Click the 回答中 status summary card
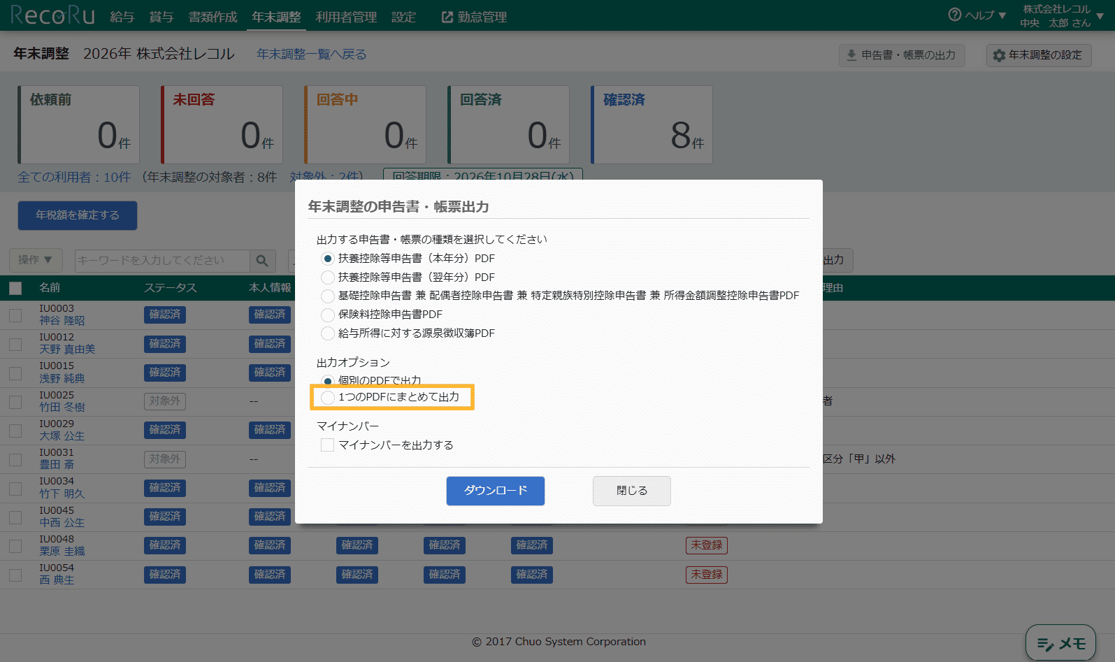 pos(365,124)
